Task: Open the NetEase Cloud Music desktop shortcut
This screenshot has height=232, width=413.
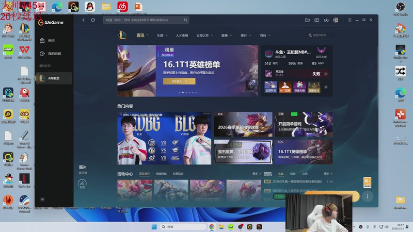Action: pos(122,7)
